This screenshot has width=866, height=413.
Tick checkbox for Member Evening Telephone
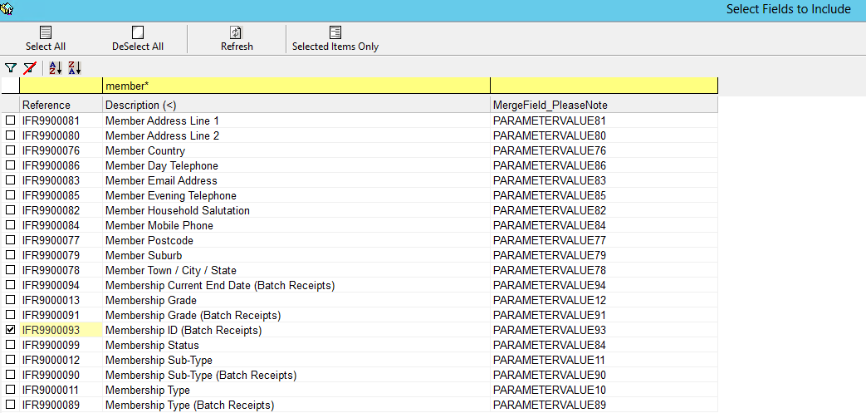tap(10, 194)
